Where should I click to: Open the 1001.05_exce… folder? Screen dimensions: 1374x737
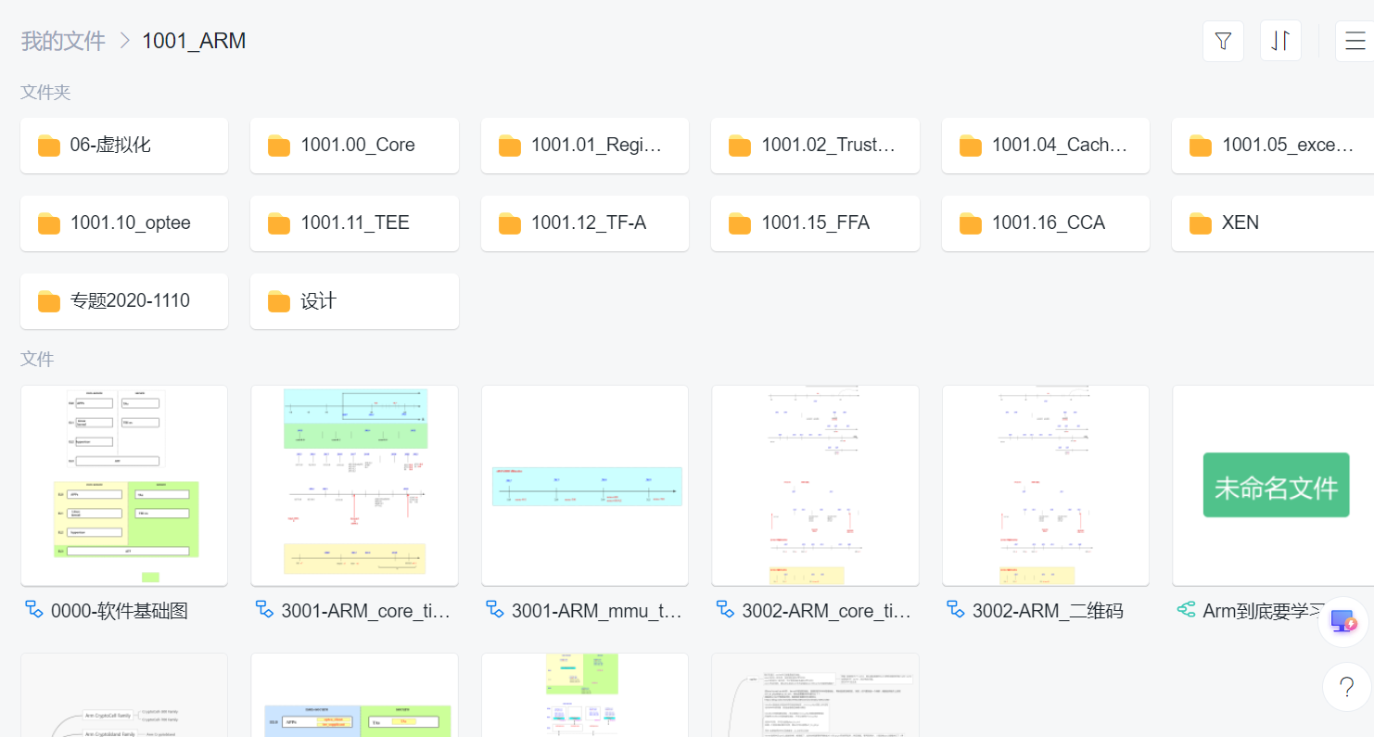1273,146
